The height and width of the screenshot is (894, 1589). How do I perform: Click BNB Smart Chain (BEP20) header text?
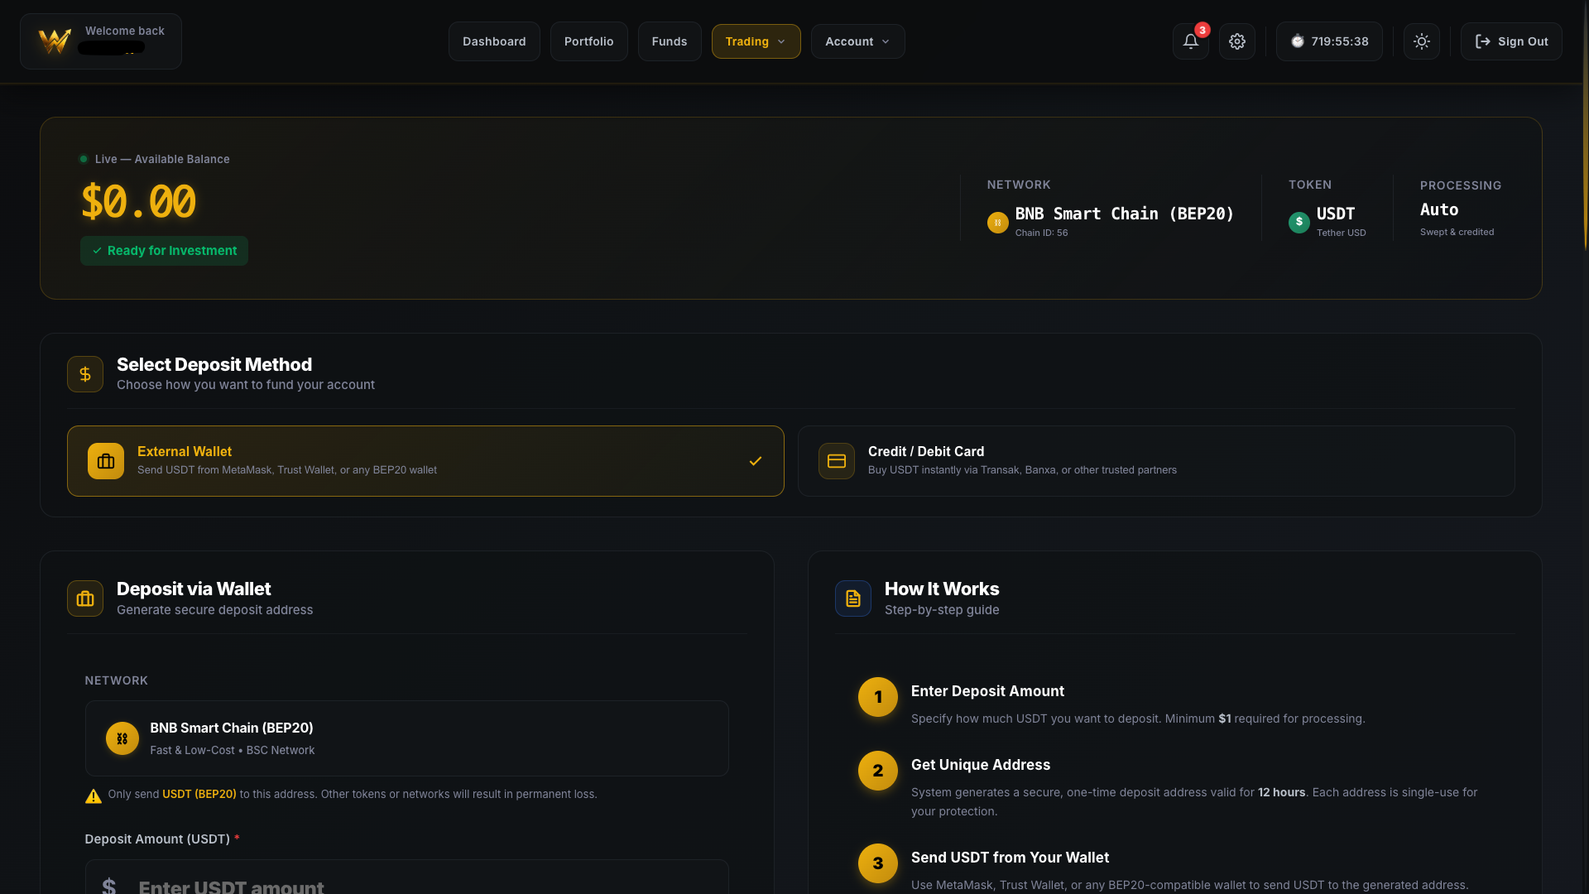1124,214
